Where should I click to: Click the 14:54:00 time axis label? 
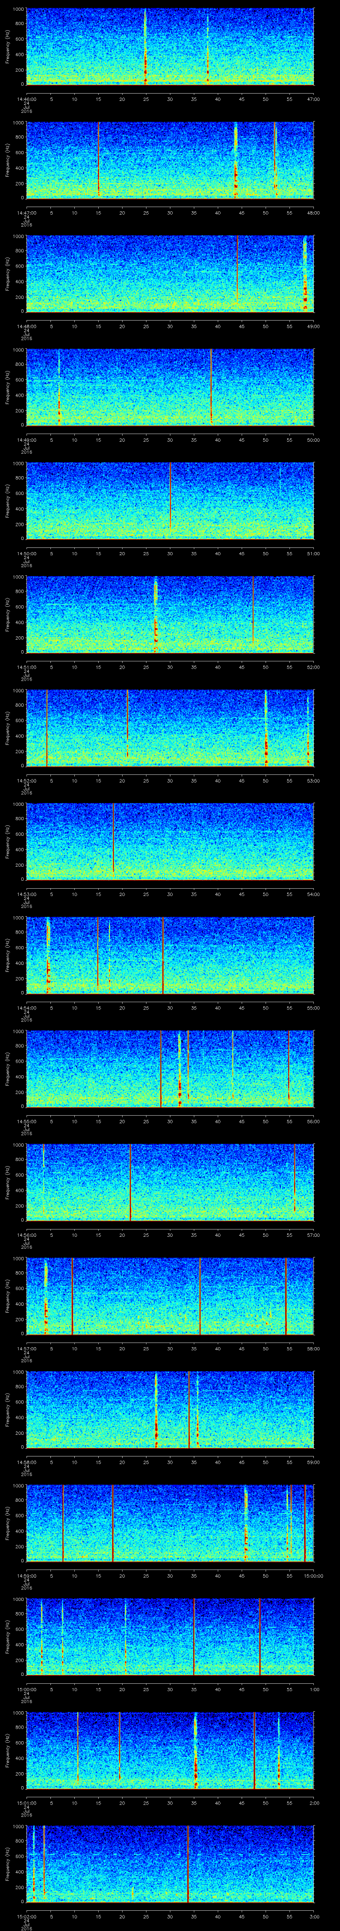click(x=26, y=1008)
